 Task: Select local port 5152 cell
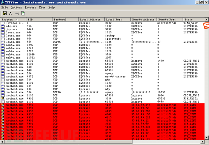click(x=108, y=30)
